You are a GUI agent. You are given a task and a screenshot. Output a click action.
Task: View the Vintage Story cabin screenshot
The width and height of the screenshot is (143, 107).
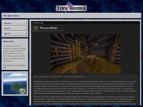click(85, 53)
